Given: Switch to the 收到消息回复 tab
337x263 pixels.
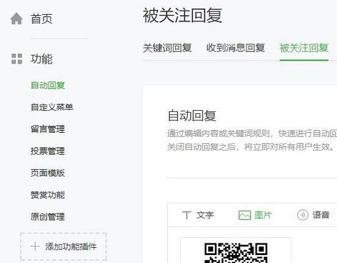Looking at the screenshot, I should coord(235,48).
